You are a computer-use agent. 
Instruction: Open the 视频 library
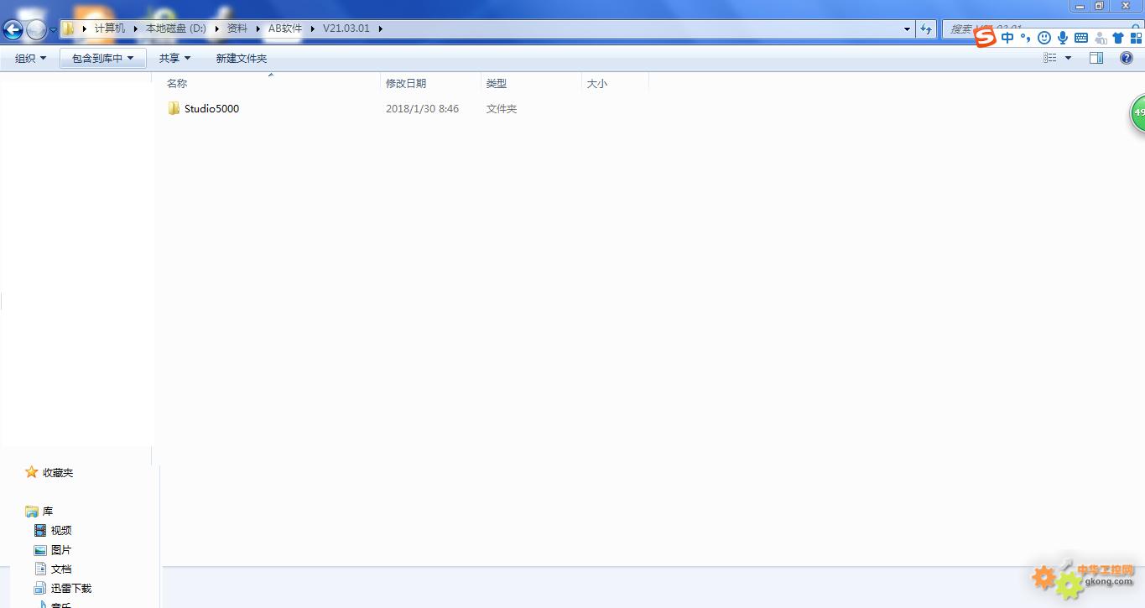click(x=61, y=530)
